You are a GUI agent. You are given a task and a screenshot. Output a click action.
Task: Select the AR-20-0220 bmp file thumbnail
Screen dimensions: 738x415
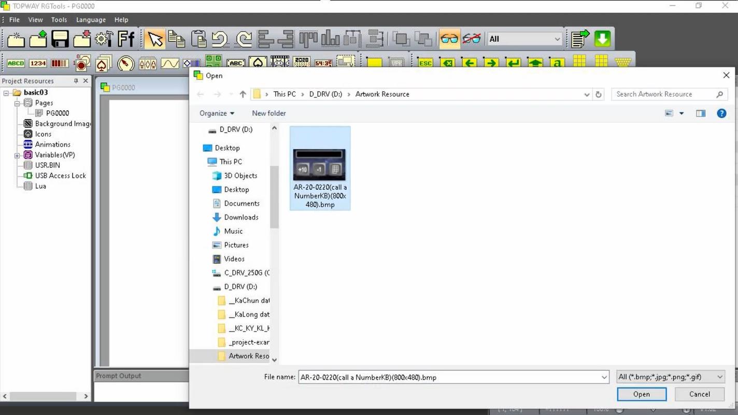click(x=320, y=168)
